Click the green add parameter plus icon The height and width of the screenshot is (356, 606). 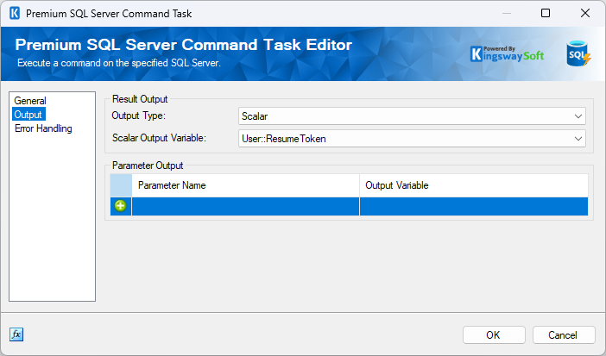tap(120, 206)
